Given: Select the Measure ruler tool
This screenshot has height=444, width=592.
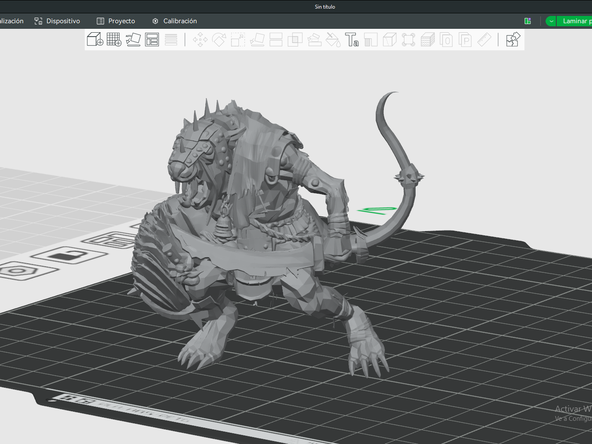Looking at the screenshot, I should point(484,40).
